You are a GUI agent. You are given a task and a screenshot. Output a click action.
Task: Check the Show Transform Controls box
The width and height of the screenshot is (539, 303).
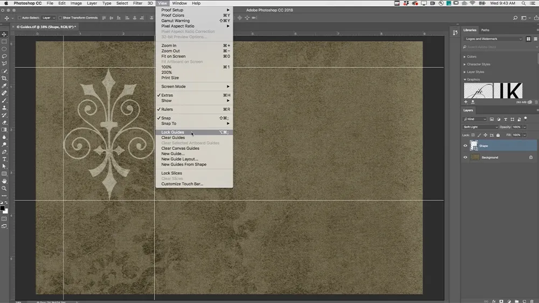pyautogui.click(x=60, y=18)
